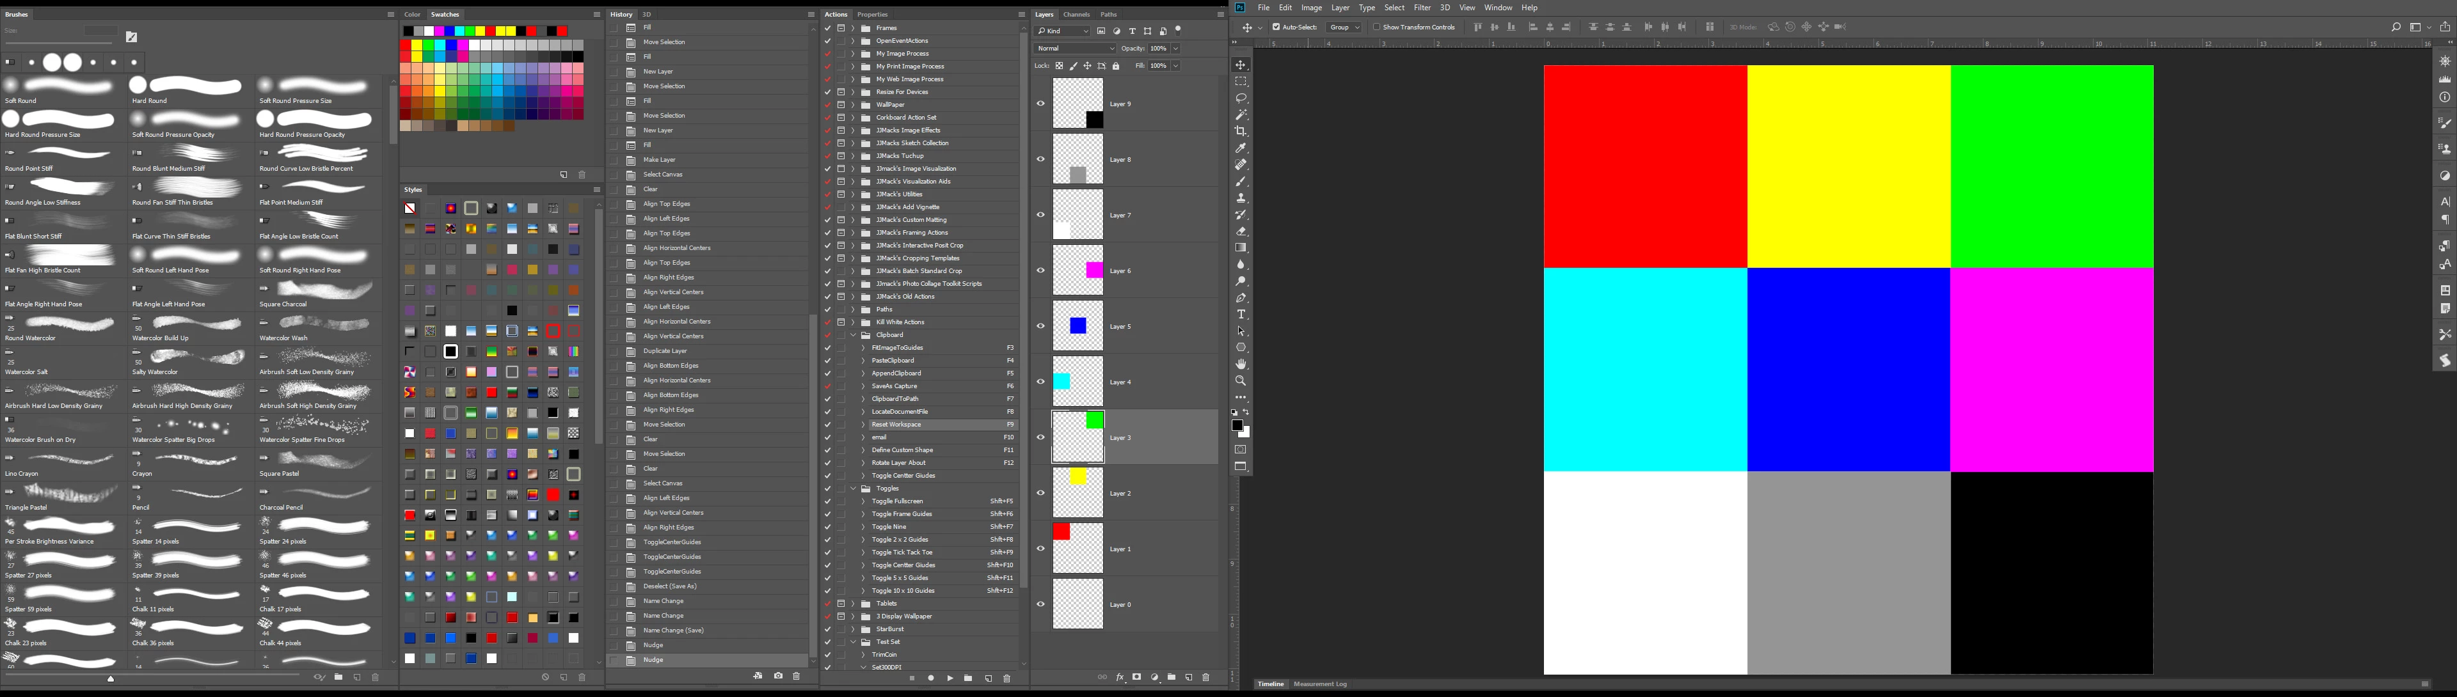Click the Zoom tool
This screenshot has height=697, width=2457.
point(1241,380)
